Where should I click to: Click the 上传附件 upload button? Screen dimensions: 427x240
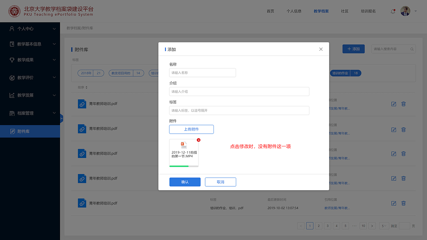click(x=191, y=129)
